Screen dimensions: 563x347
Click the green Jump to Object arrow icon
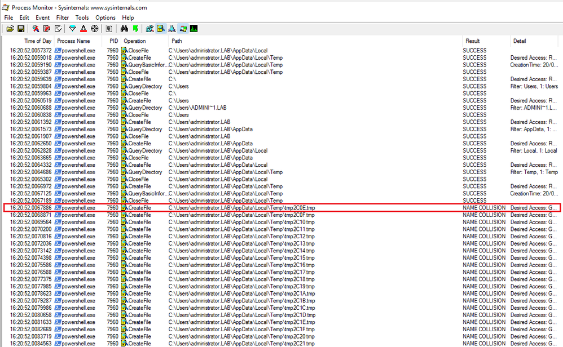coord(135,29)
